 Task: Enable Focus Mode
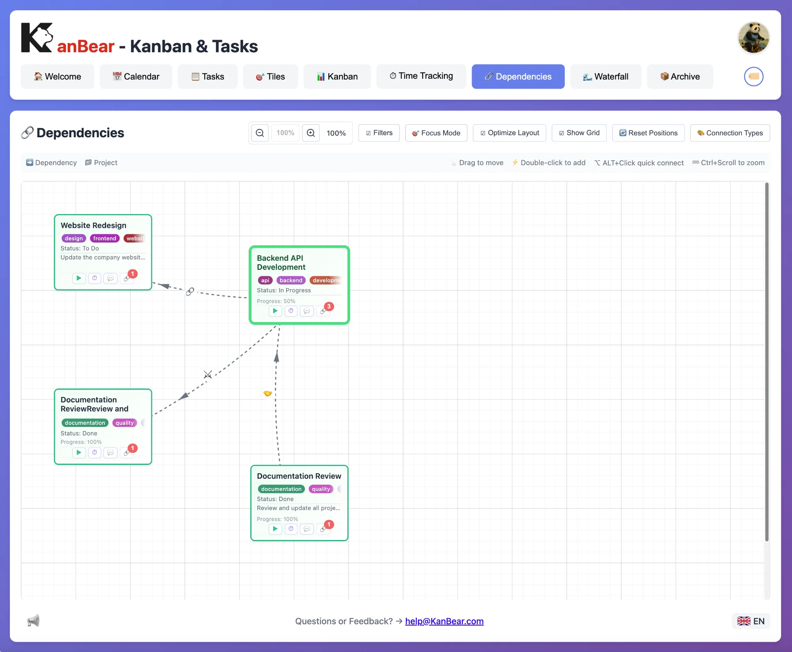pyautogui.click(x=436, y=133)
